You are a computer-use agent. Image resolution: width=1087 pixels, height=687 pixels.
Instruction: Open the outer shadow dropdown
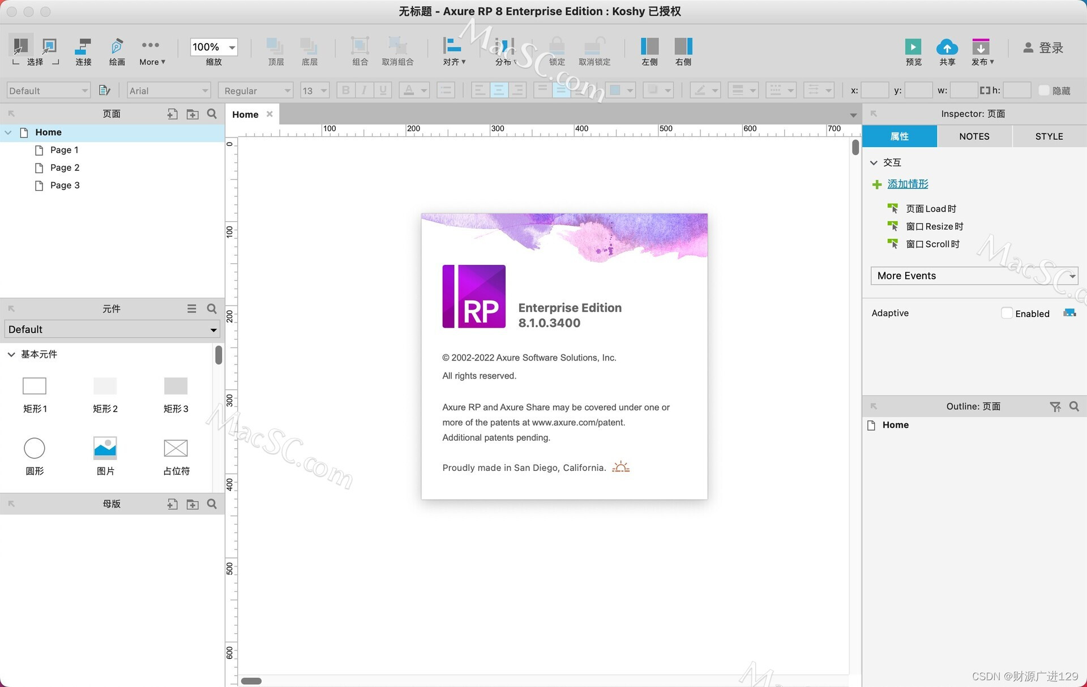coord(659,91)
